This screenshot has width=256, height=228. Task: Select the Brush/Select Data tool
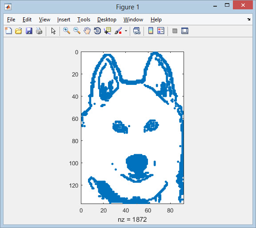(118, 31)
